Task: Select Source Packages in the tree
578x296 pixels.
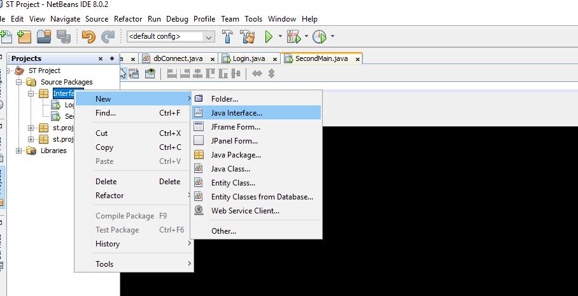Action: point(66,82)
